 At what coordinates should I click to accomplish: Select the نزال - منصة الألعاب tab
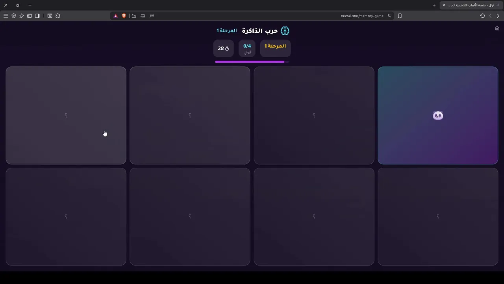click(x=471, y=5)
